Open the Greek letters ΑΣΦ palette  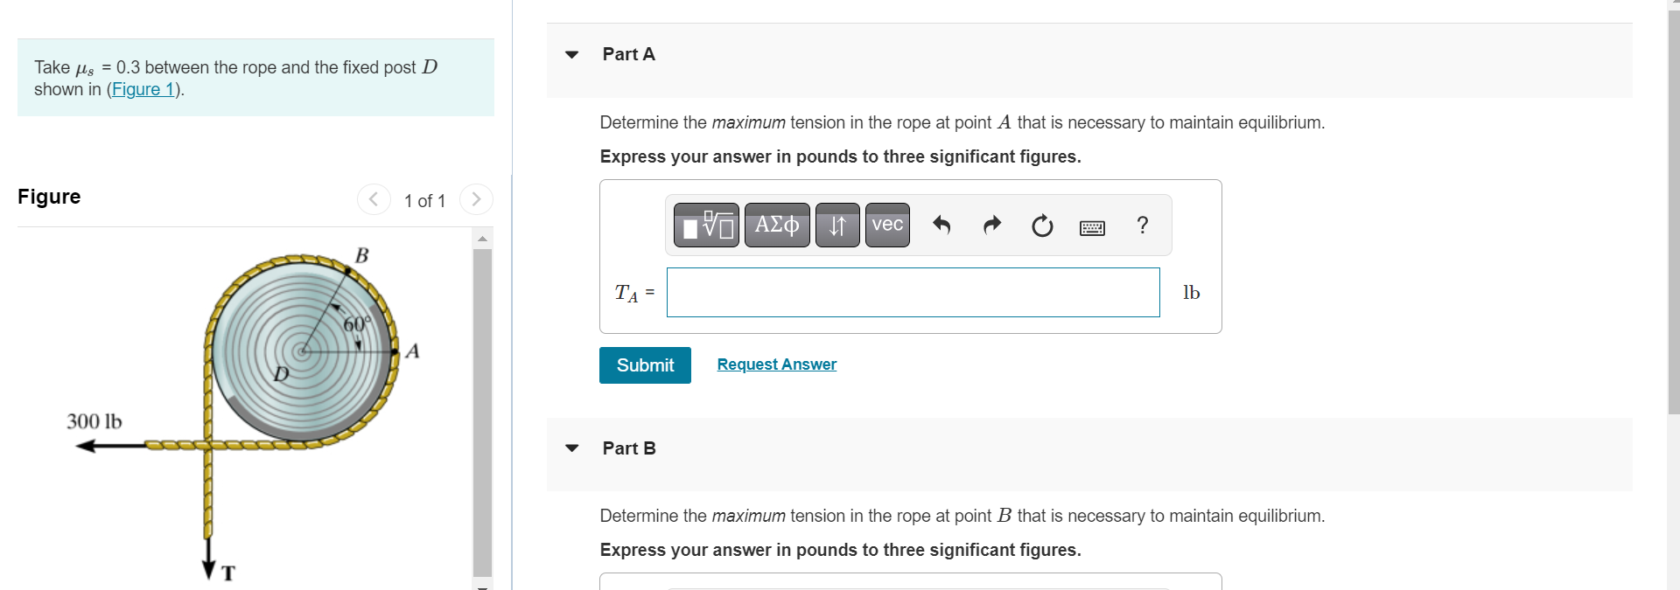pos(776,225)
